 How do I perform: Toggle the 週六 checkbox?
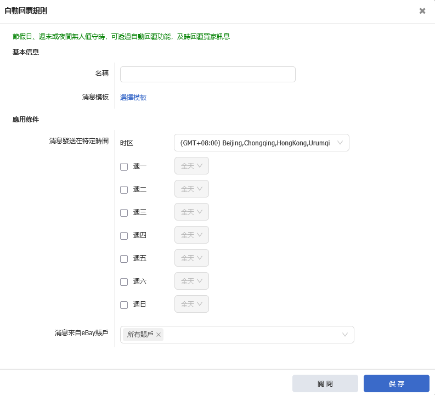pyautogui.click(x=124, y=282)
